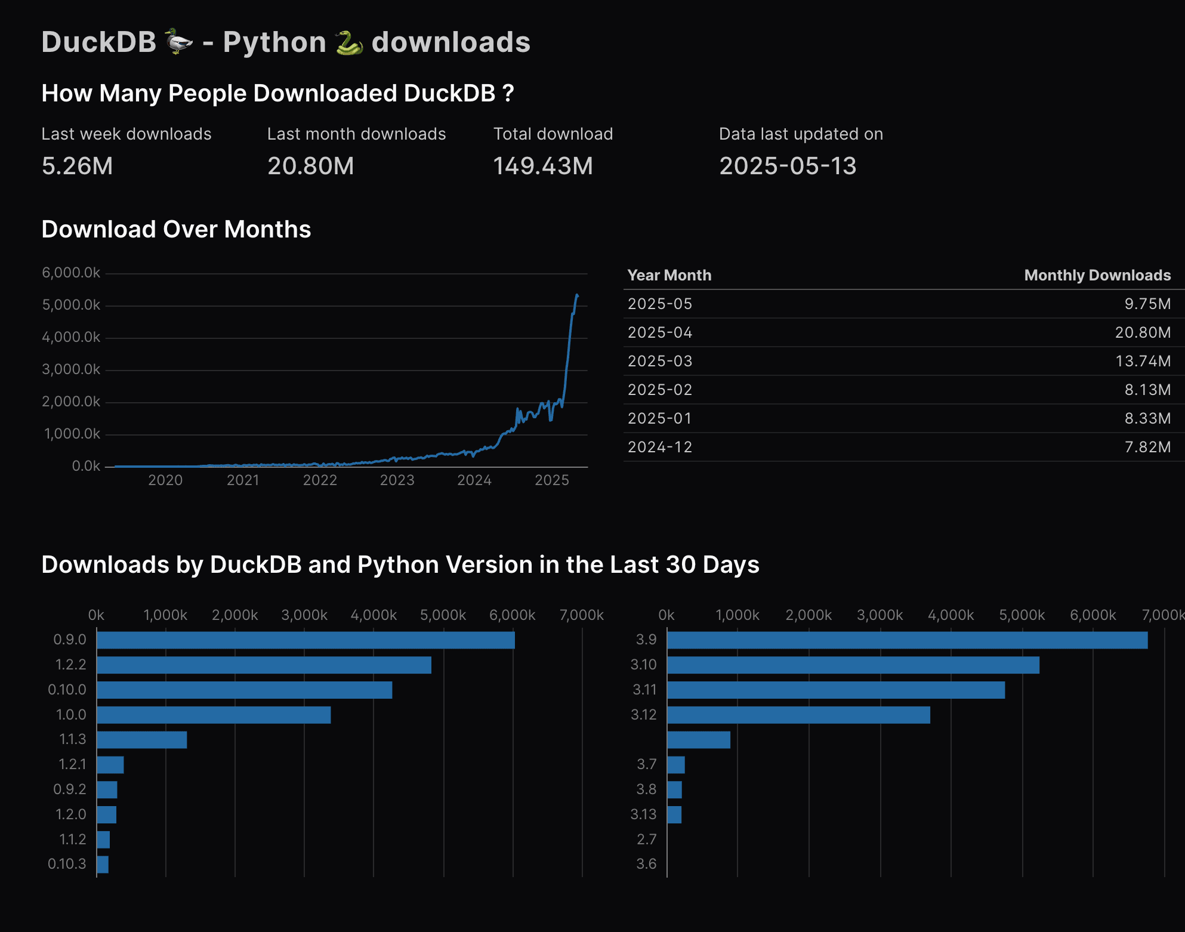Screen dimensions: 1185x932
Task: Click the Download Over Months heading
Action: coord(176,230)
